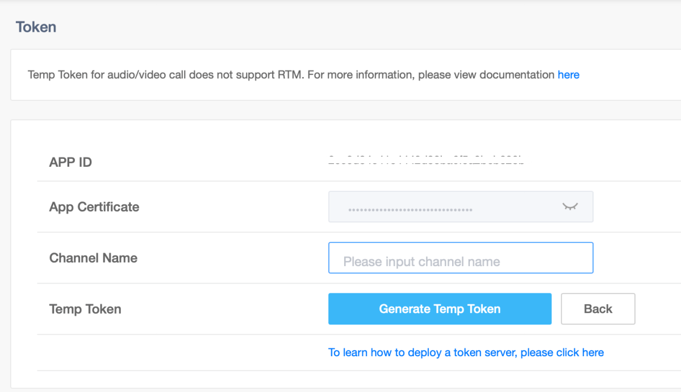Image resolution: width=681 pixels, height=392 pixels.
Task: Click the word 'here' ending the token server link
Action: (592, 353)
